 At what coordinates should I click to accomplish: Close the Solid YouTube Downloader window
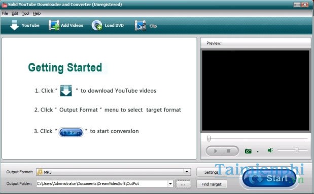click(305, 5)
